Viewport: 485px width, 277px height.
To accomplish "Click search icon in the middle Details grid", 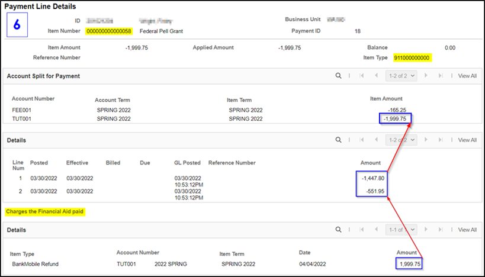I will (338, 140).
